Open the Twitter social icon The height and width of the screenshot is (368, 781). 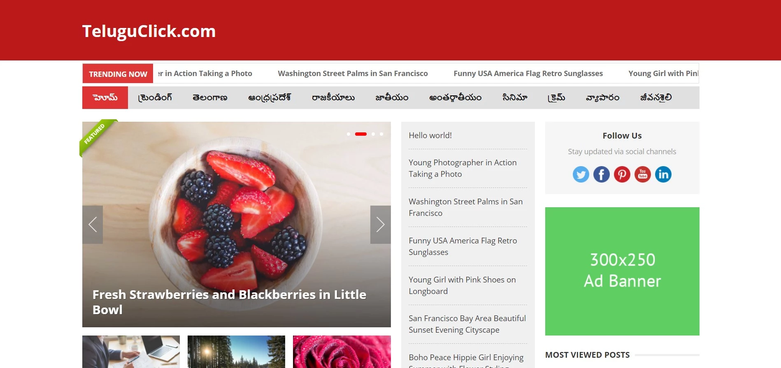(x=581, y=174)
